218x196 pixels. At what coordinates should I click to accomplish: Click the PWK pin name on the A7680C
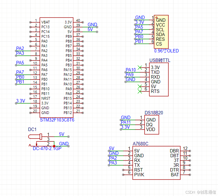tap(139, 175)
